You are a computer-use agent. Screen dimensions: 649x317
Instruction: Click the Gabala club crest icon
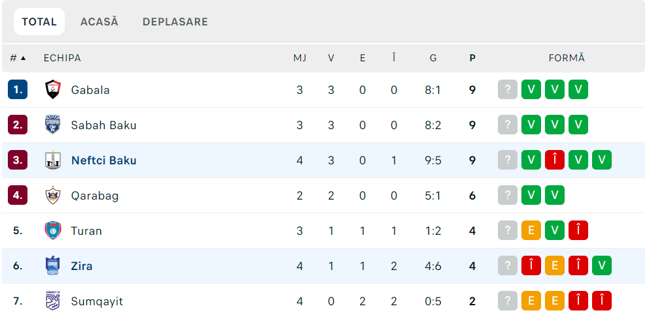pyautogui.click(x=53, y=89)
